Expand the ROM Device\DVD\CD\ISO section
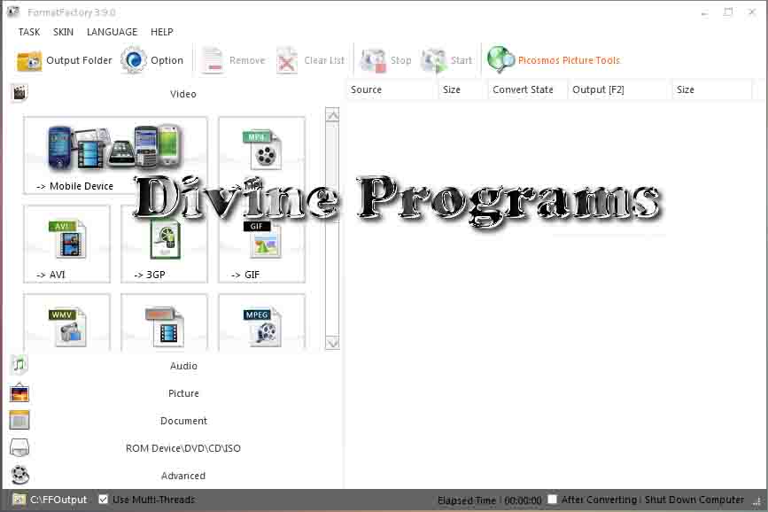 click(183, 448)
